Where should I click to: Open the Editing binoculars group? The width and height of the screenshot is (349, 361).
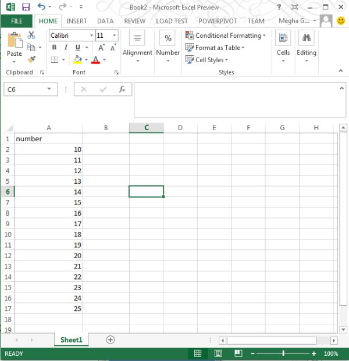tap(307, 38)
